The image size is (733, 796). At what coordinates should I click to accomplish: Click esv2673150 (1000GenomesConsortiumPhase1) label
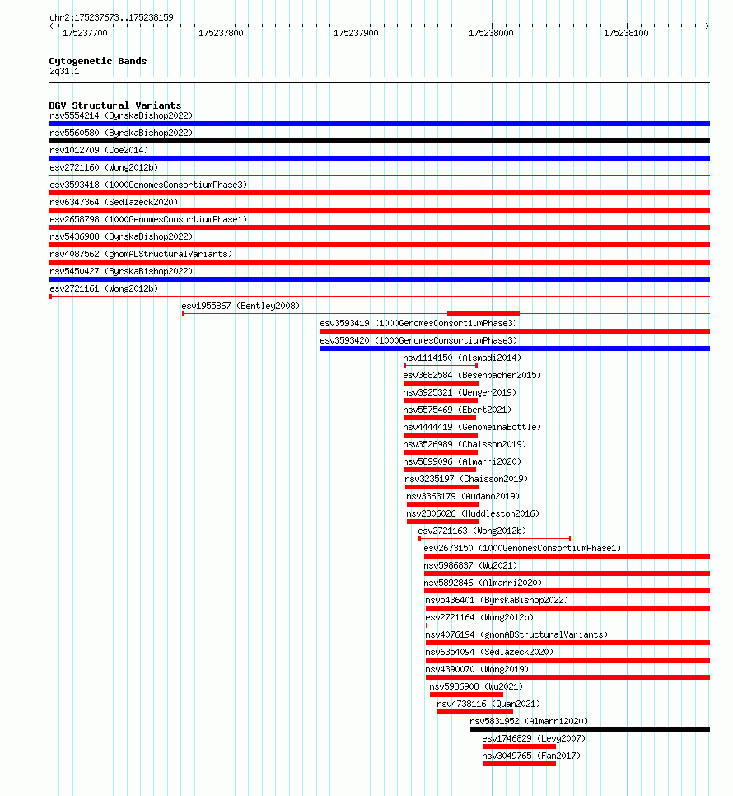(x=522, y=548)
